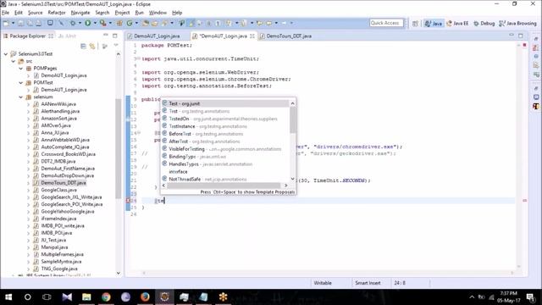This screenshot has width=542, height=305.
Task: Open the Navigate menu
Action: click(80, 13)
